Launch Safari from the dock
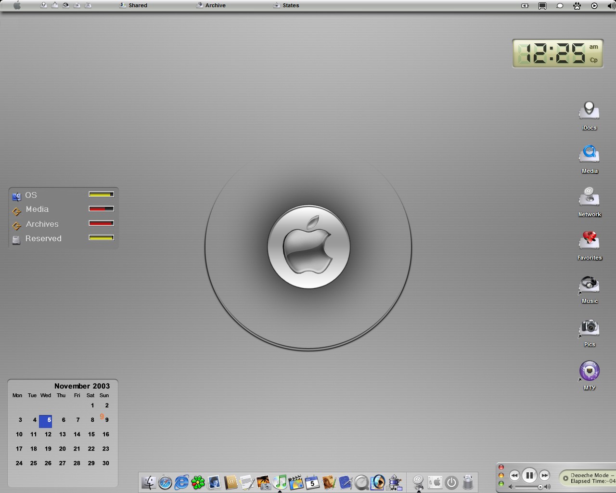This screenshot has width=616, height=493. [x=165, y=482]
